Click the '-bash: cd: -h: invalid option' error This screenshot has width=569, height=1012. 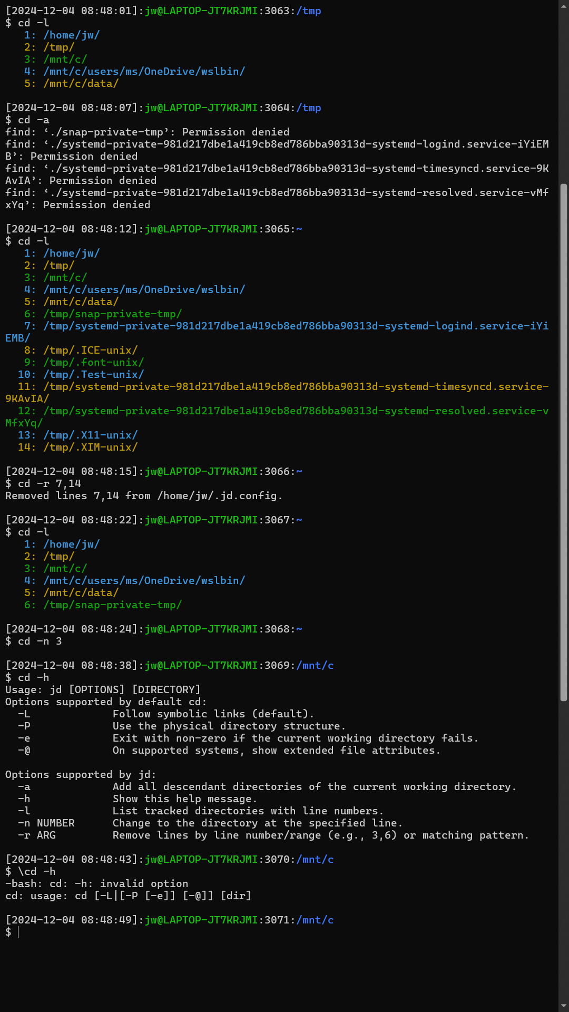pos(96,884)
